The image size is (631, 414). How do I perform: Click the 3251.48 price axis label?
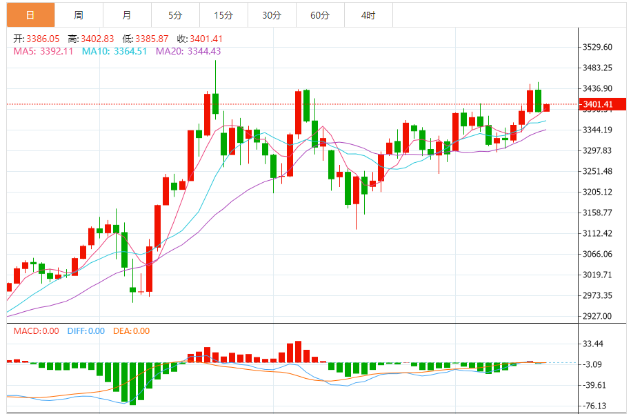tap(598, 171)
